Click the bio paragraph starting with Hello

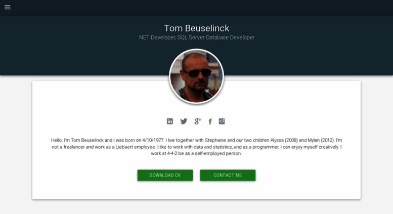point(196,147)
